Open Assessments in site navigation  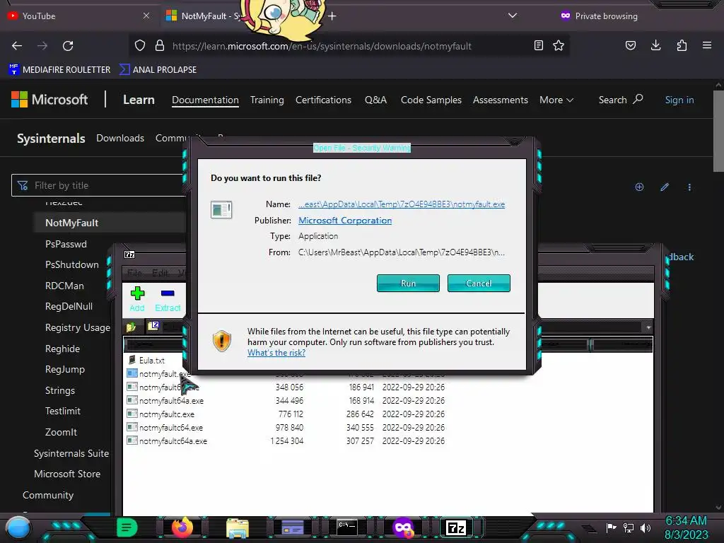[x=500, y=100]
